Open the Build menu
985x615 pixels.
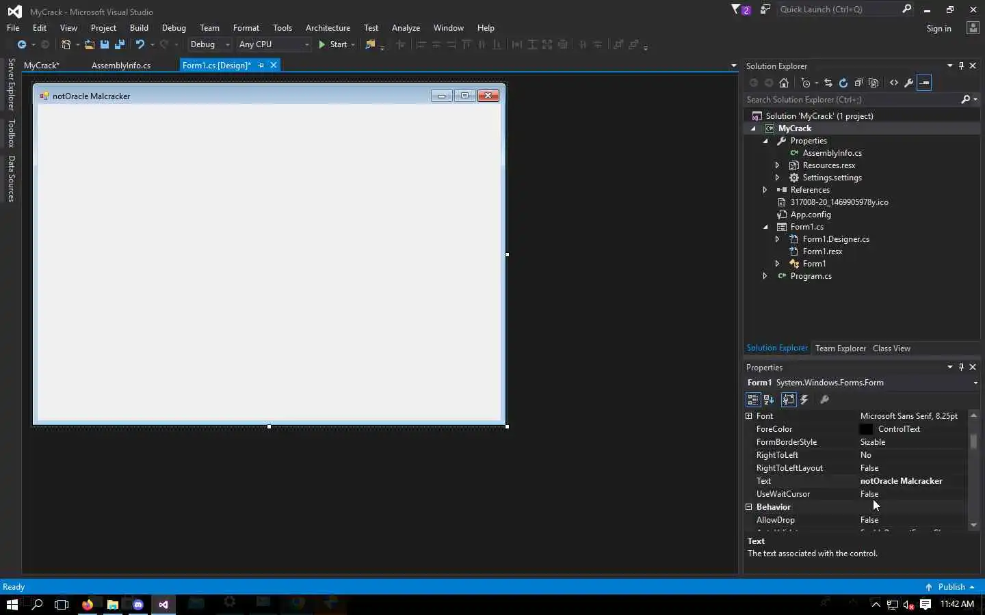click(139, 28)
